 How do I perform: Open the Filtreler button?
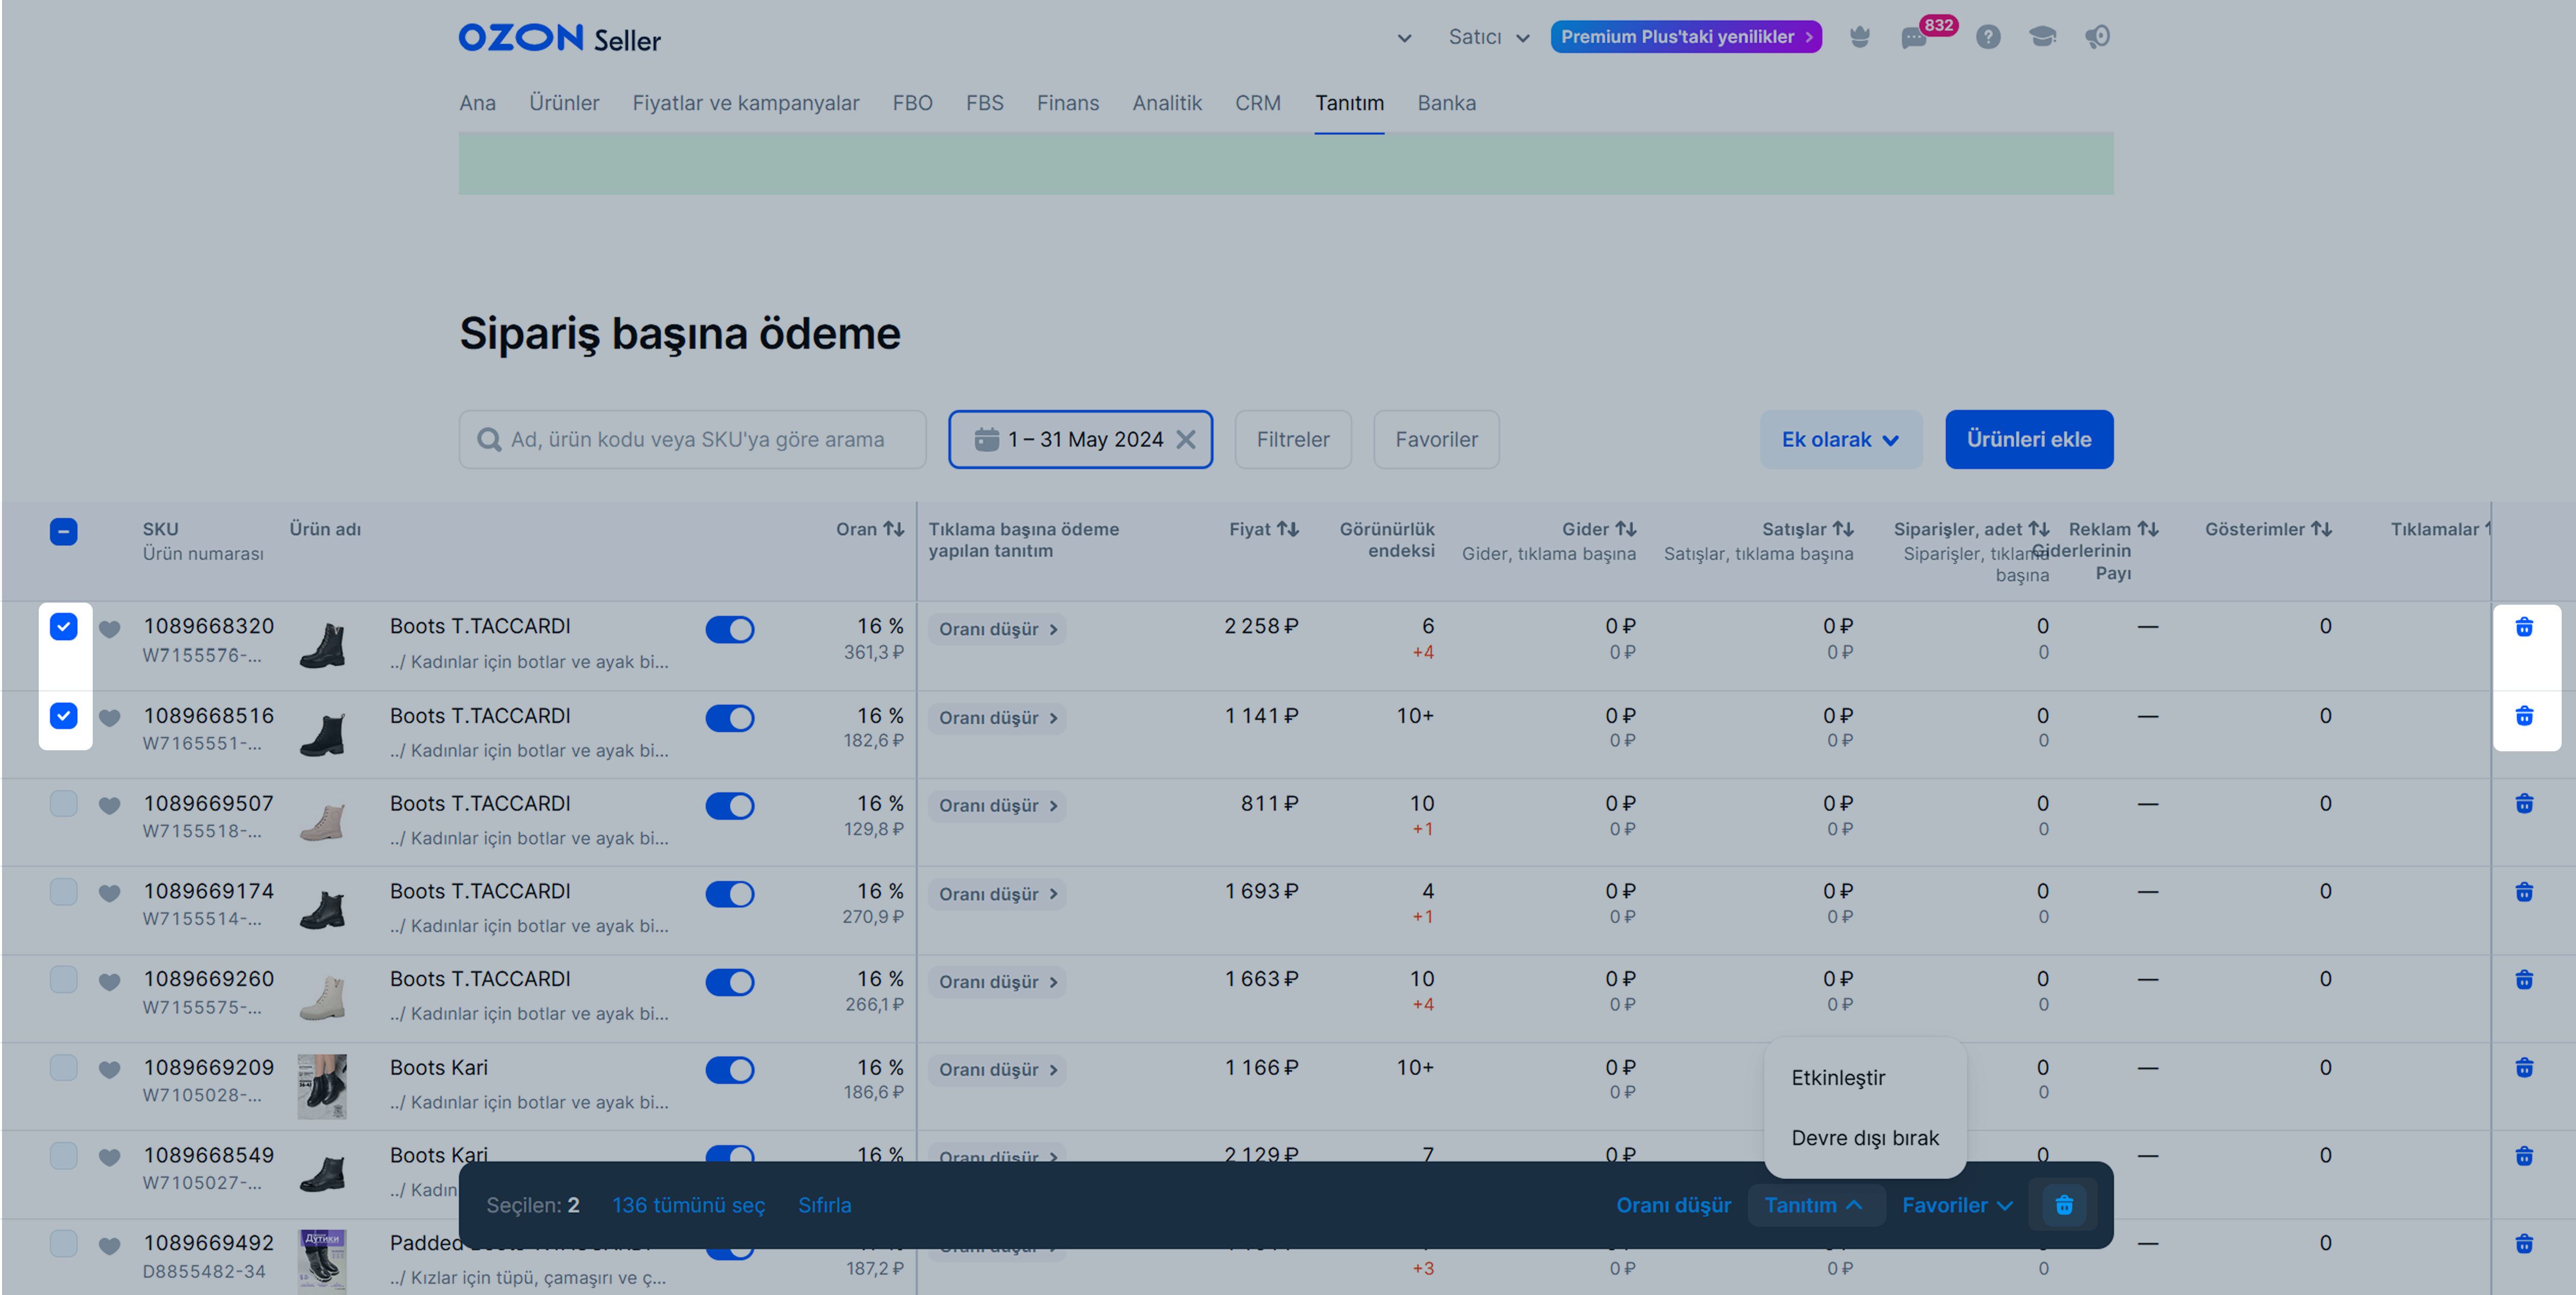pyautogui.click(x=1293, y=439)
